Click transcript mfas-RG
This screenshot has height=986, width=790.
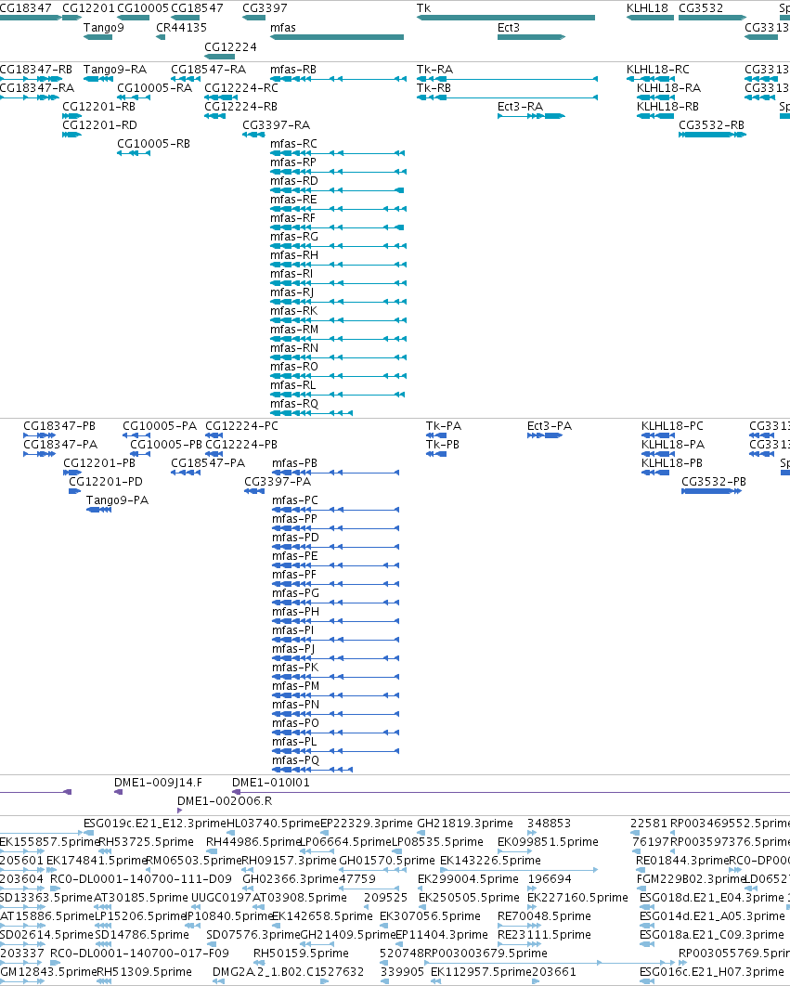point(293,237)
